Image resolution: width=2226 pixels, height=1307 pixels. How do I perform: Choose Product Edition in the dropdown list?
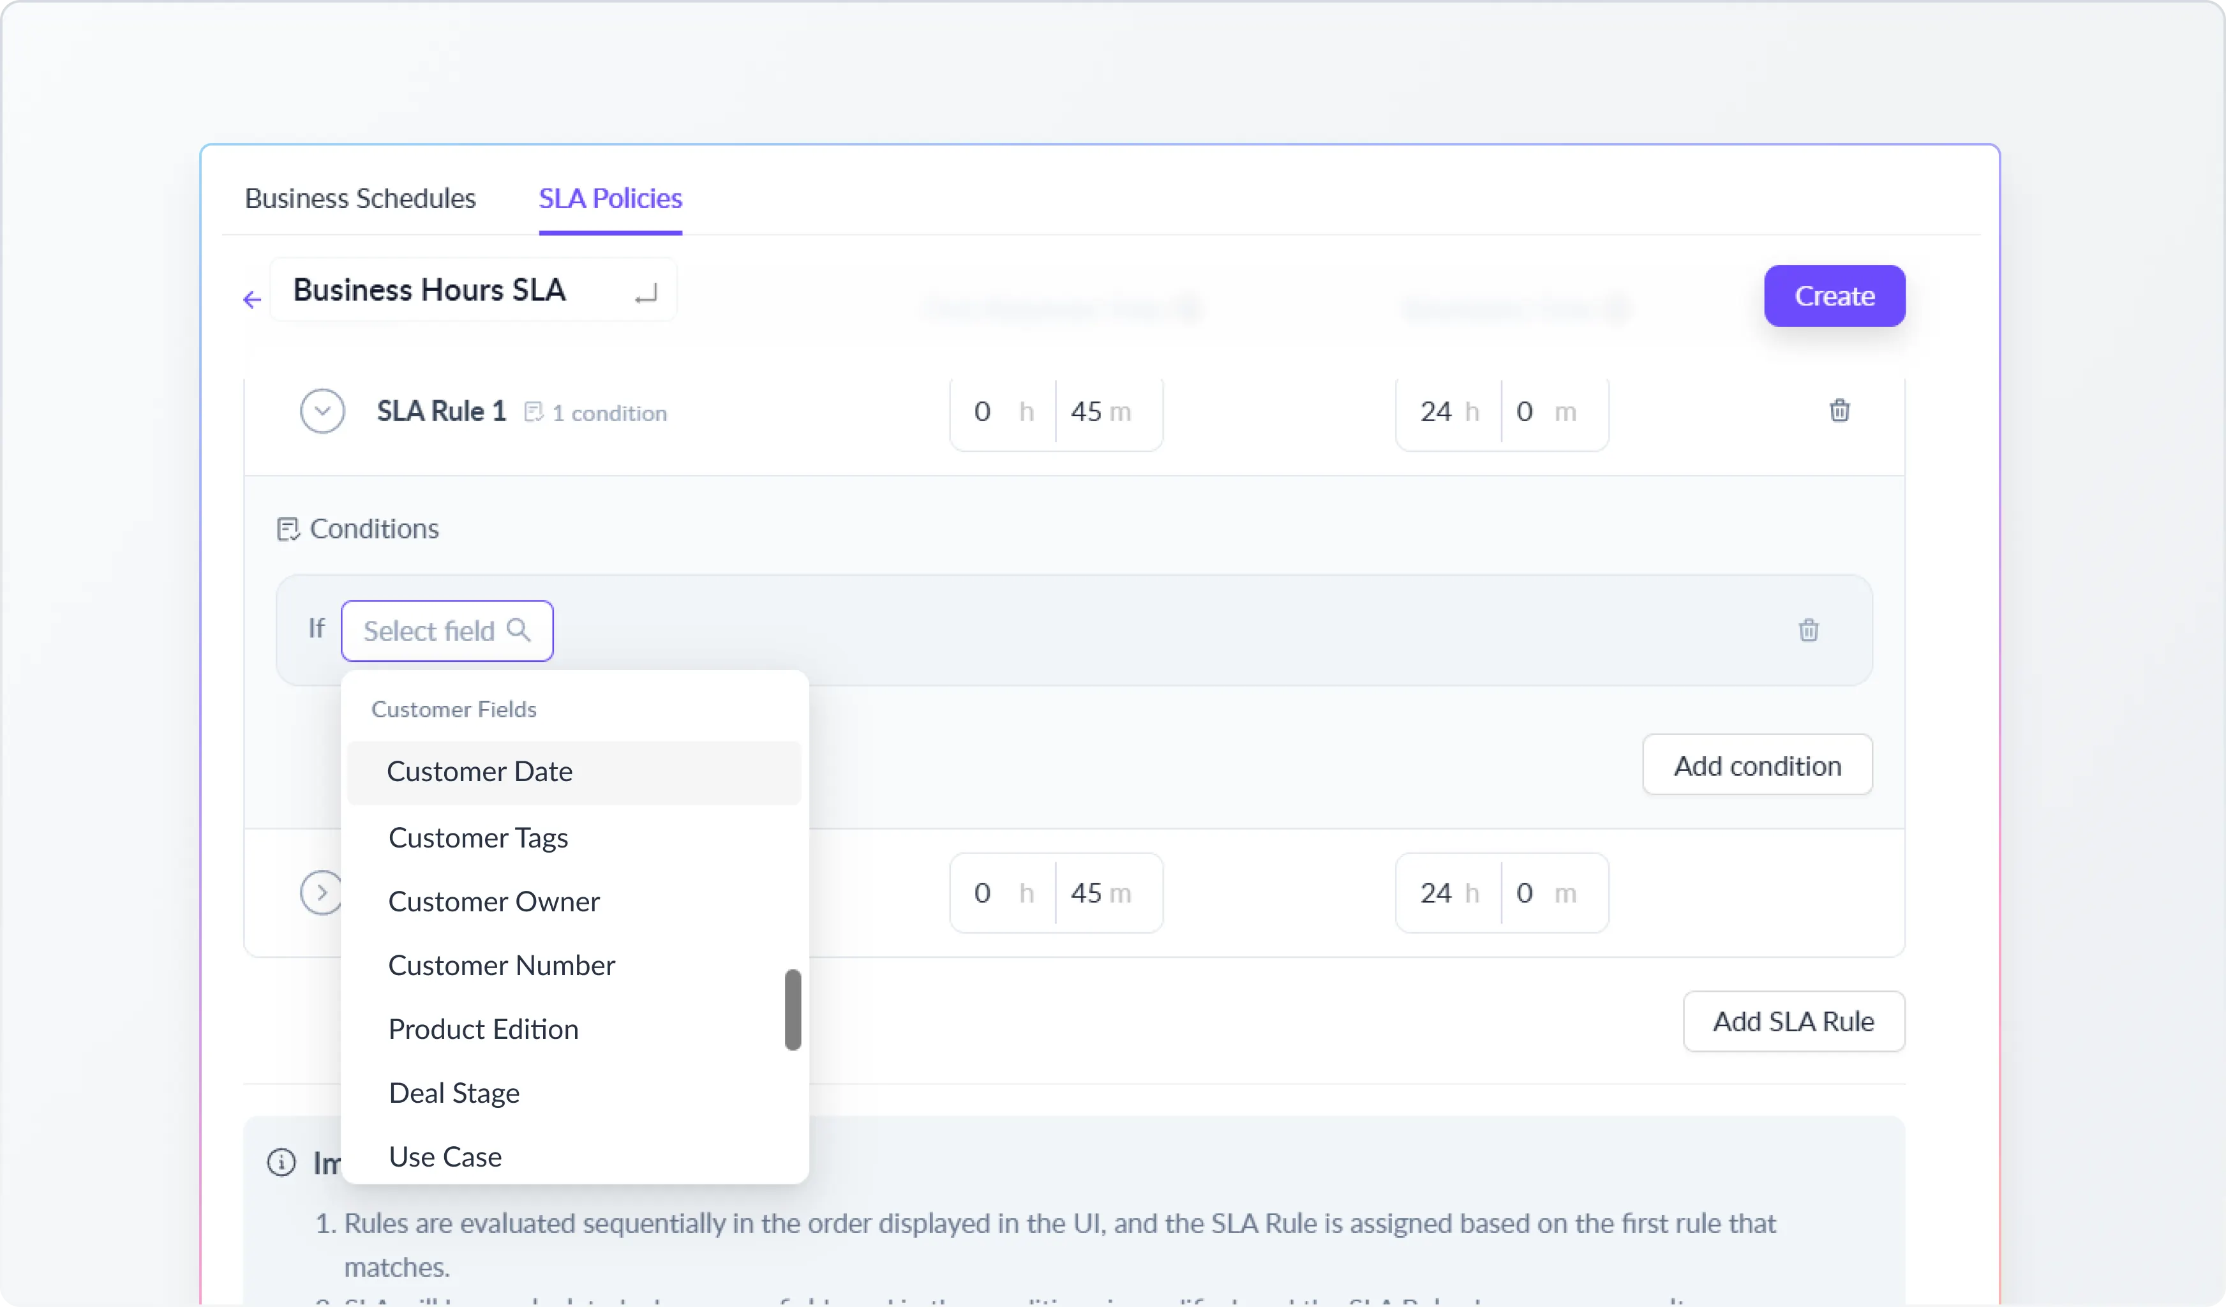(482, 1029)
